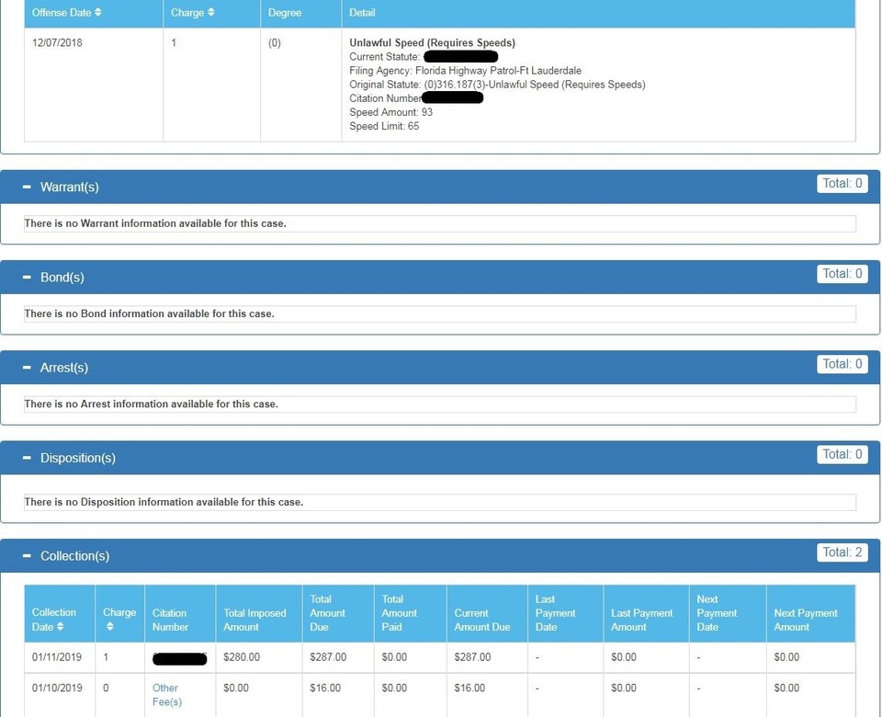The width and height of the screenshot is (882, 717).
Task: Click the Collection(s) Total: 2 badge
Action: (x=842, y=552)
